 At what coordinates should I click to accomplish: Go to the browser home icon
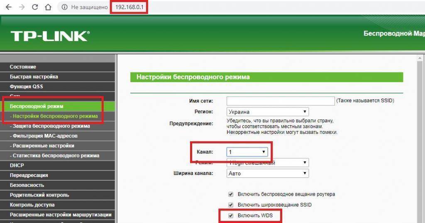click(49, 7)
